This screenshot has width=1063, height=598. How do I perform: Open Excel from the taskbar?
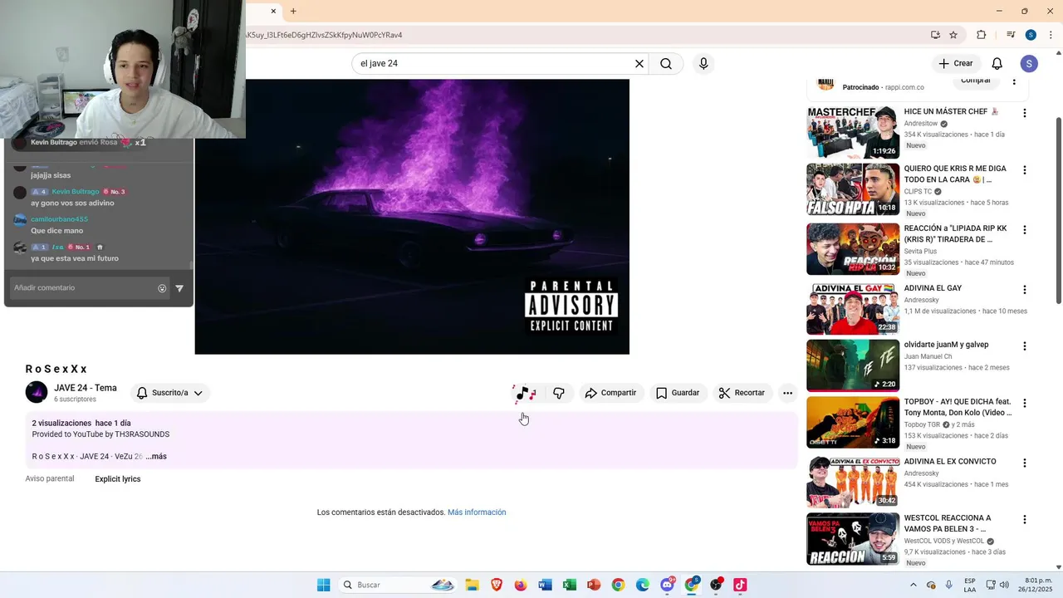(x=569, y=585)
